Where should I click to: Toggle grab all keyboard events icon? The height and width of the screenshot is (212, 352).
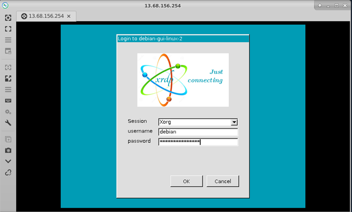point(8,100)
